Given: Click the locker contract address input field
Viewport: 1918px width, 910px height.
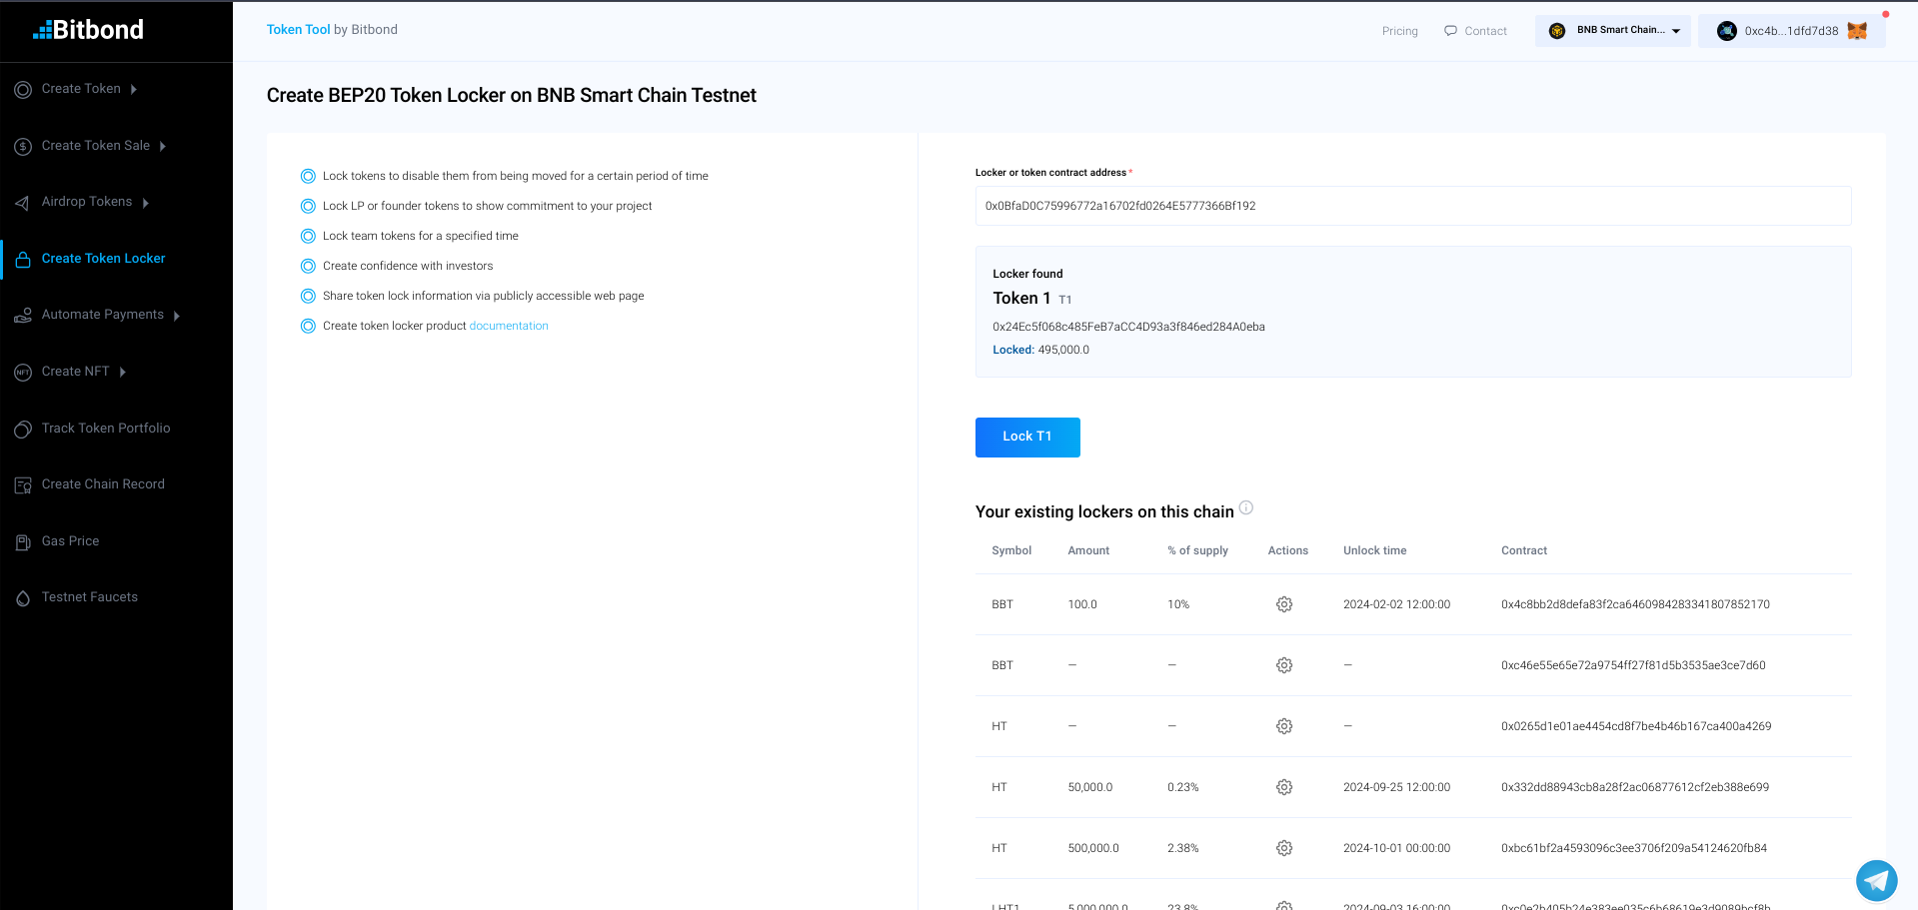Looking at the screenshot, I should pos(1412,206).
